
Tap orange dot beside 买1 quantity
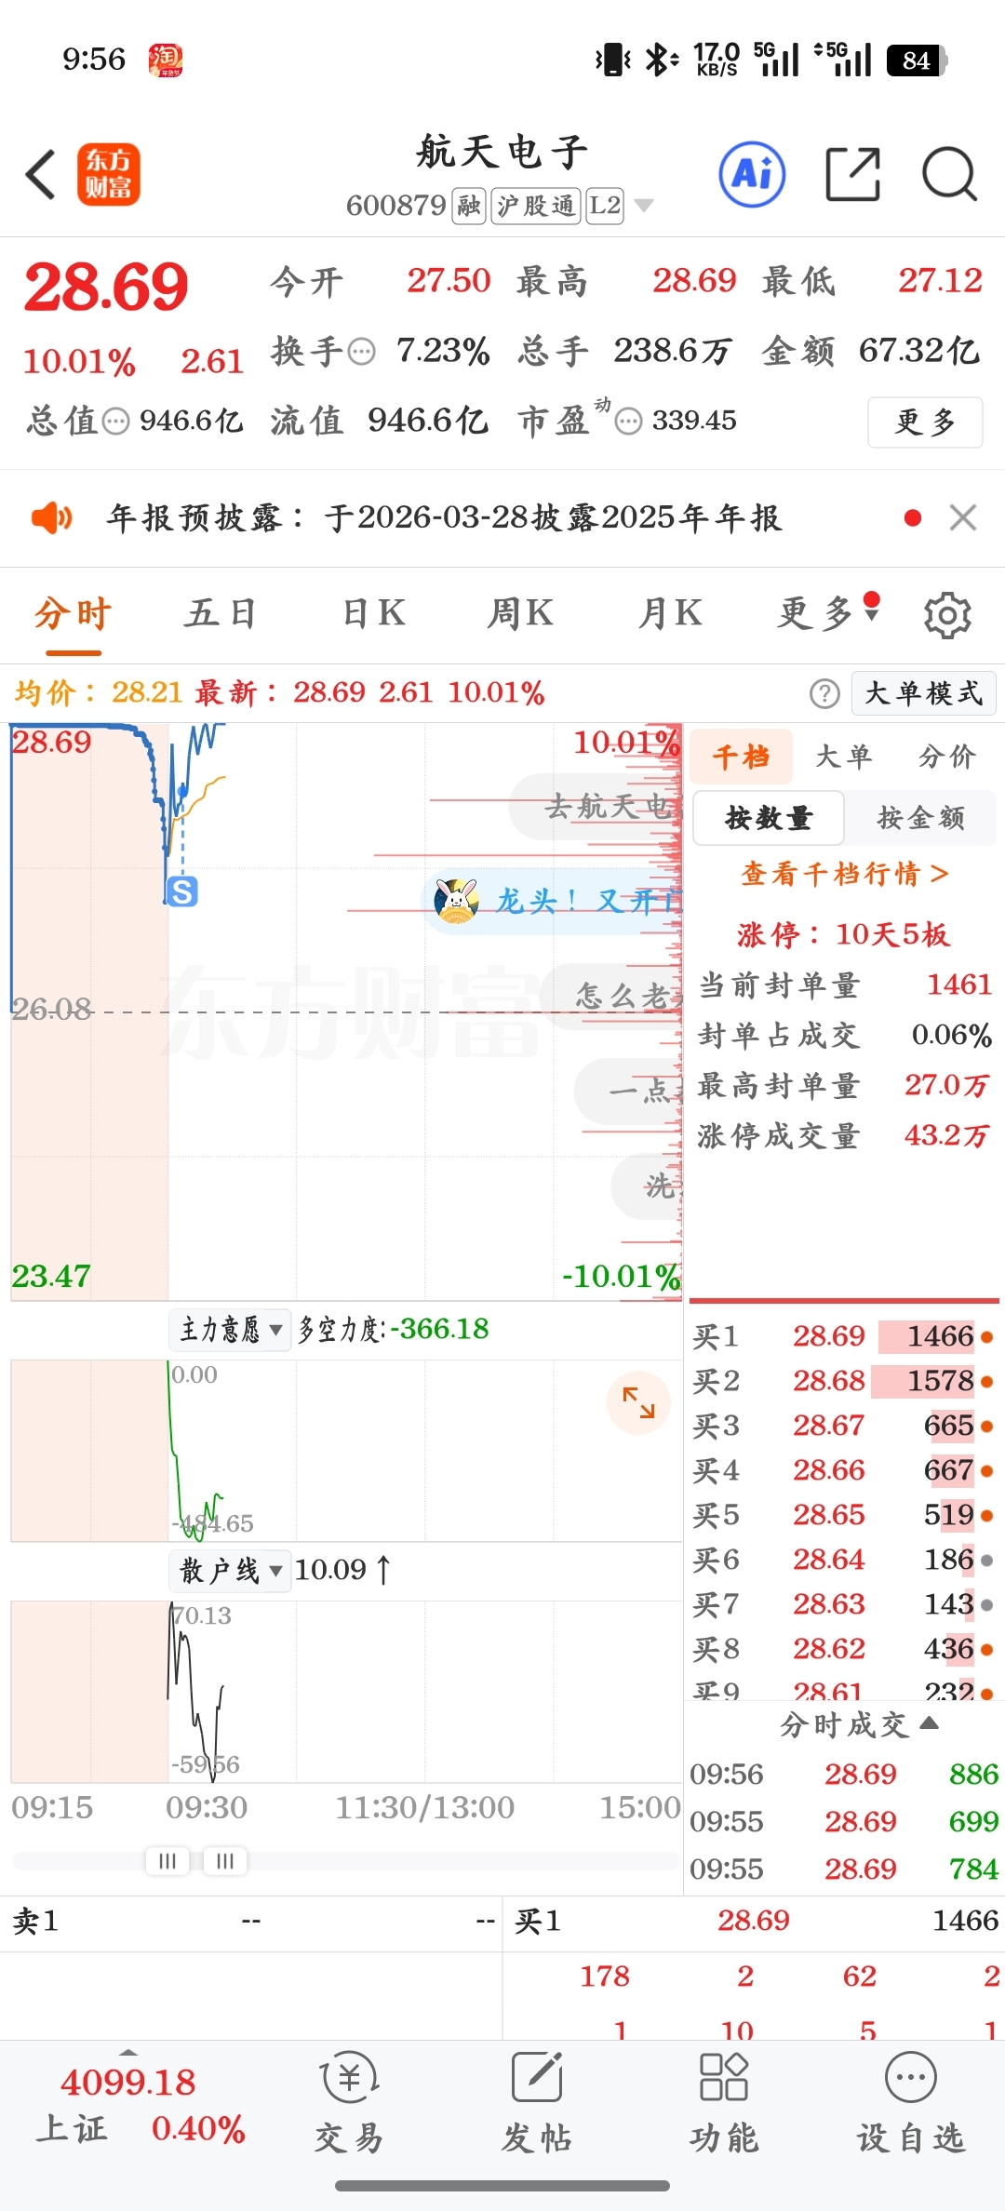pos(987,1337)
